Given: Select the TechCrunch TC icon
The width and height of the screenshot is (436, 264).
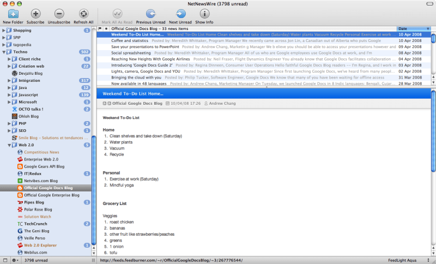Looking at the screenshot, I should [x=20, y=224].
